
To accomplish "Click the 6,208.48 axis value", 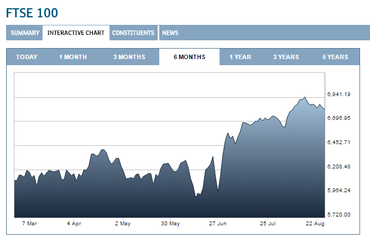I will [338, 167].
